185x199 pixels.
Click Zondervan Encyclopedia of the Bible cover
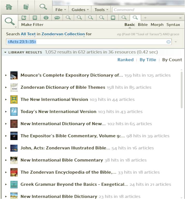[14, 172]
